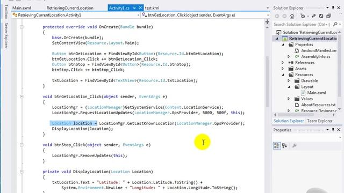
Task: Select the Solution Explorer bottom tab
Action: (289, 121)
